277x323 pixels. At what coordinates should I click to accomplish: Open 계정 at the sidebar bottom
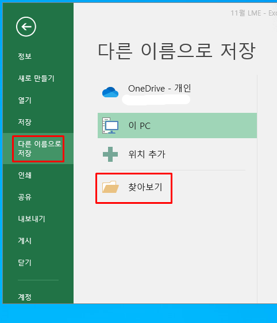click(x=25, y=297)
